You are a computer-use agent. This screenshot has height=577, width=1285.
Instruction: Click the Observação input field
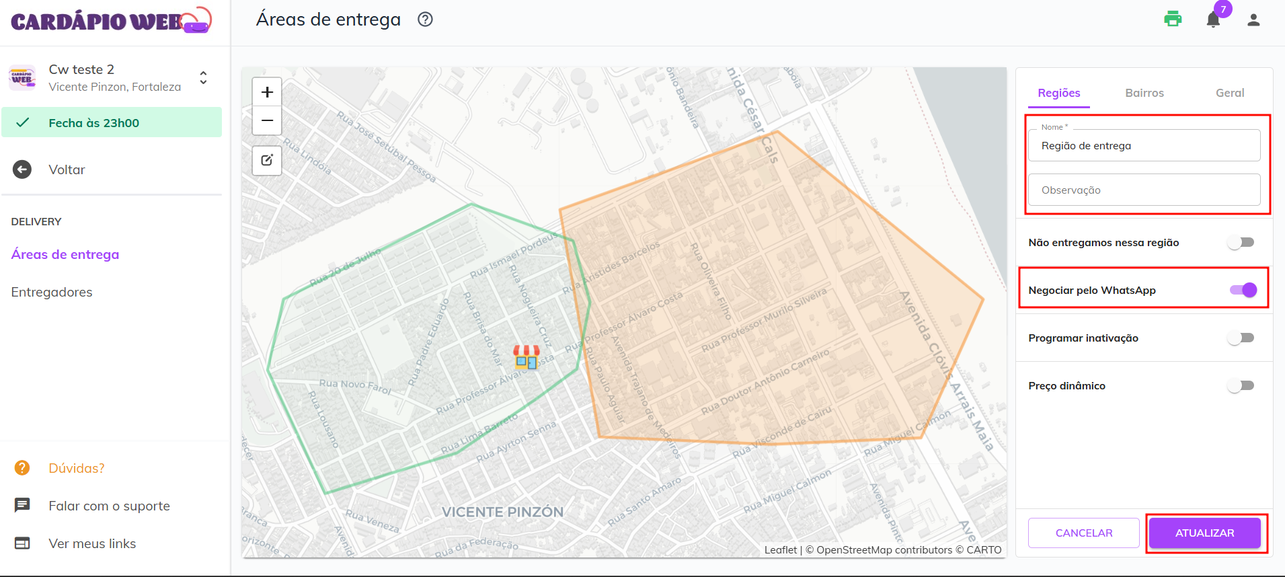1143,190
